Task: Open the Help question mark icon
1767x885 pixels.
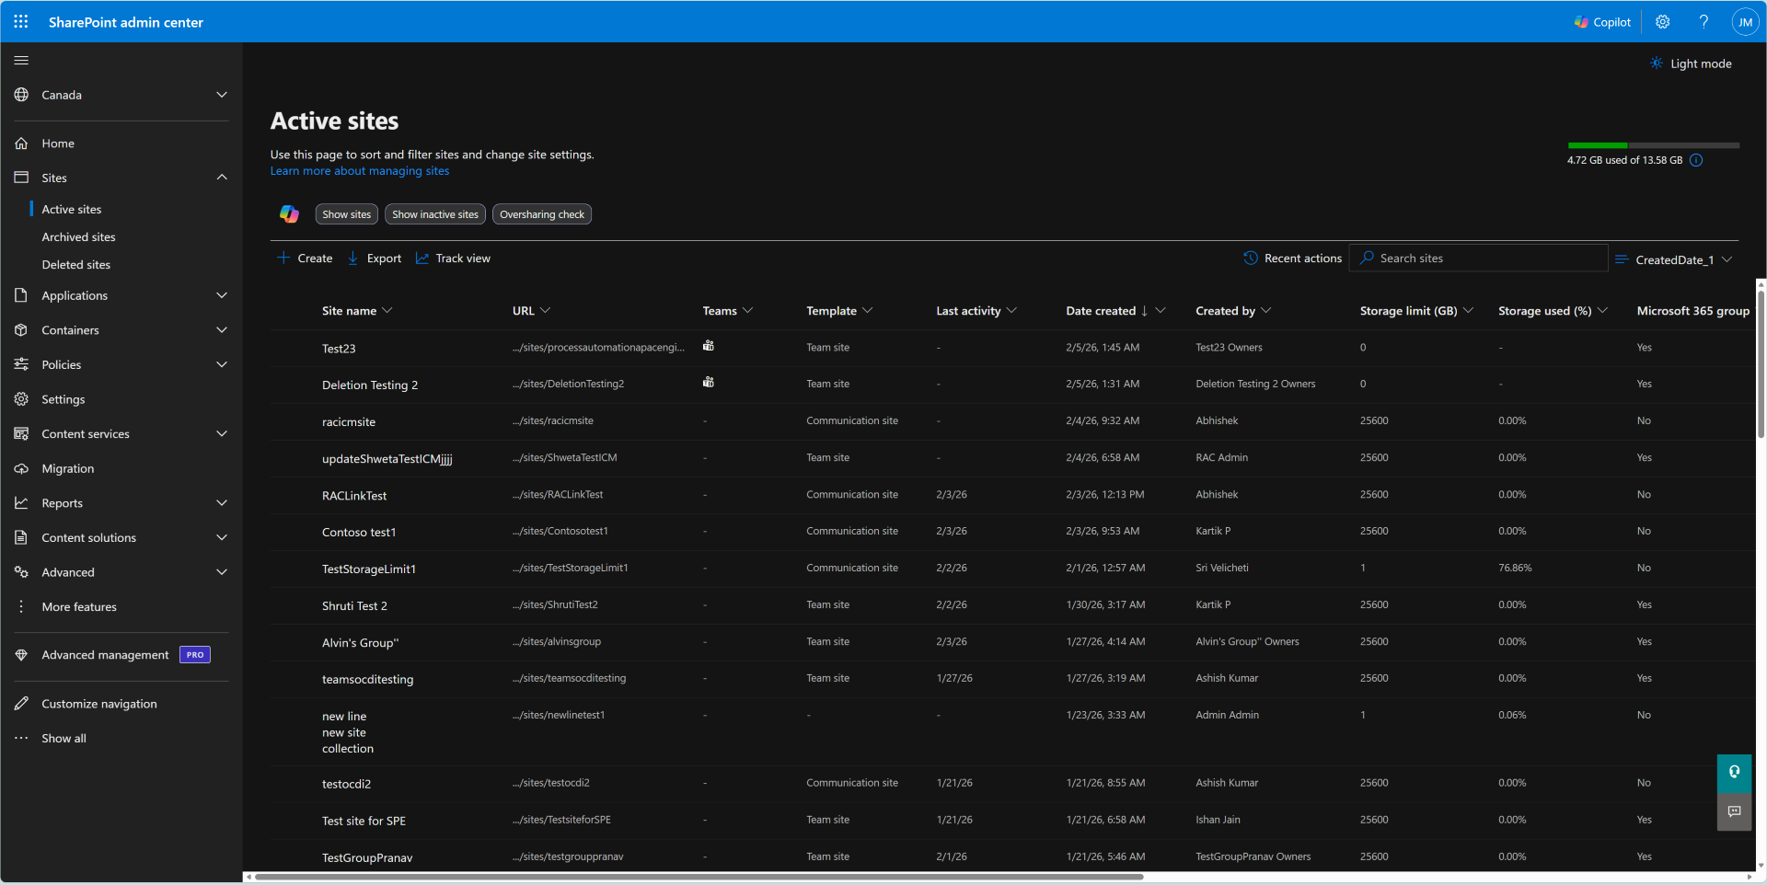Action: pos(1703,21)
